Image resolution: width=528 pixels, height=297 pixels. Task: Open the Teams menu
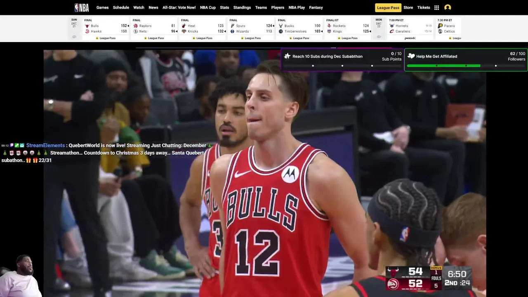click(x=261, y=7)
